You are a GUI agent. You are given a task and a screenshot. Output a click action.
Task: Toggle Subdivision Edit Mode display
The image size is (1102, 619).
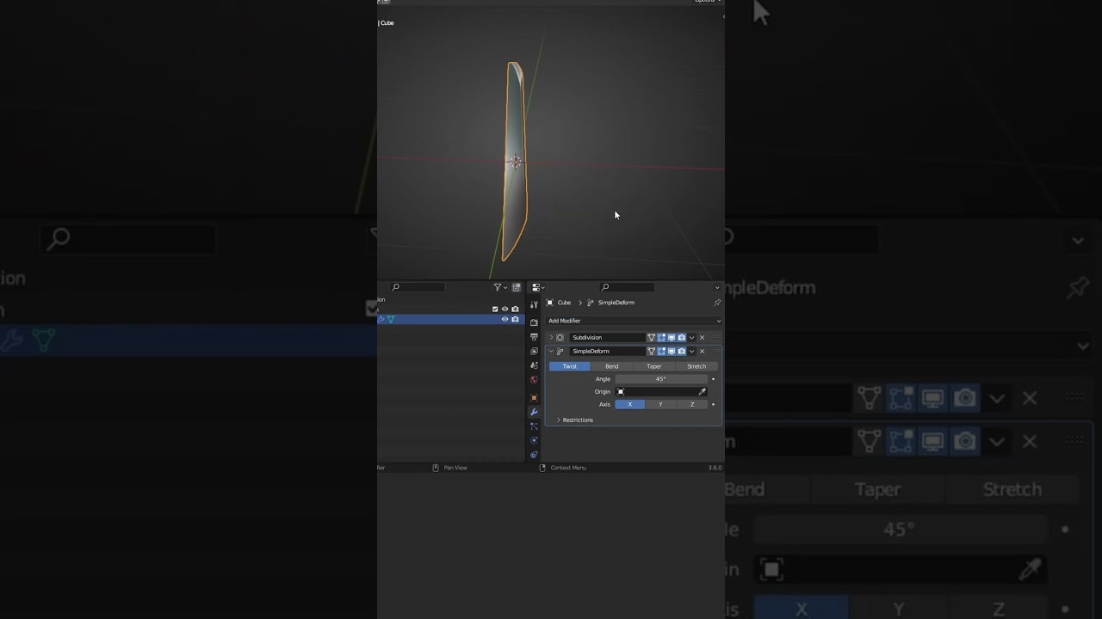(x=661, y=338)
